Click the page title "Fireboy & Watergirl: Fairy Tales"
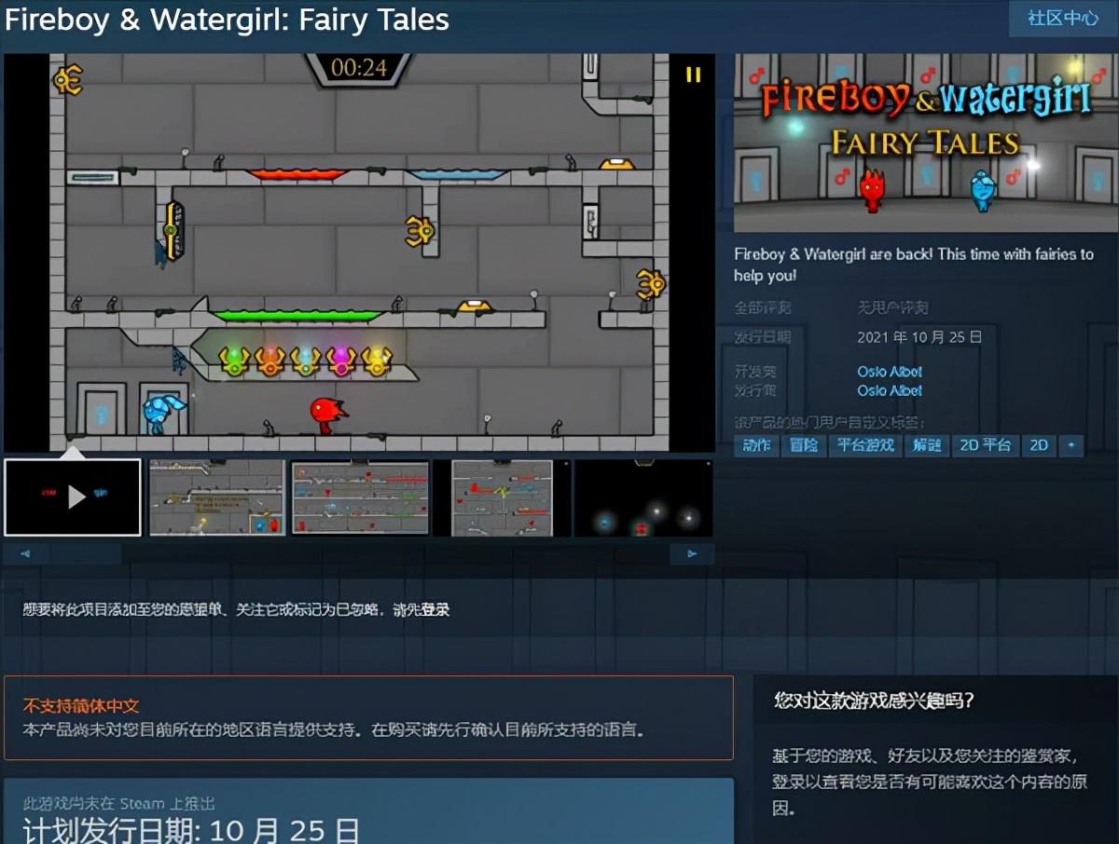 (228, 20)
